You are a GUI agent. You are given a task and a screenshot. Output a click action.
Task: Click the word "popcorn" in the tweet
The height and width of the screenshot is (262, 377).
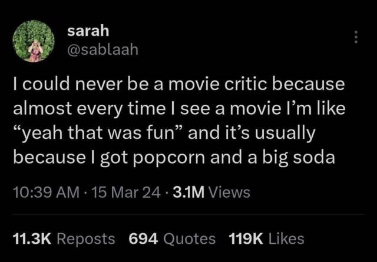click(x=169, y=158)
